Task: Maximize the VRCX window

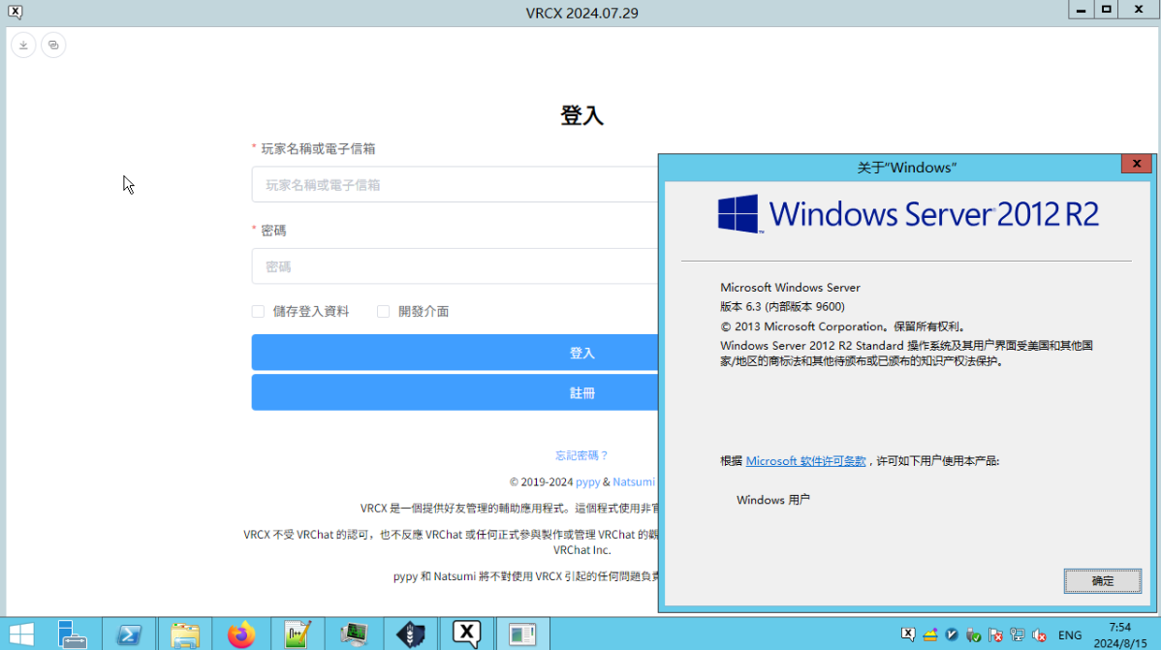Action: (1106, 10)
